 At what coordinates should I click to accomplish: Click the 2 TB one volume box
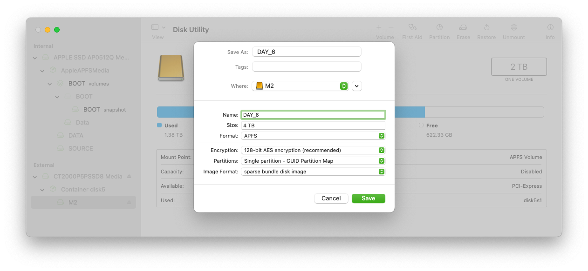519,67
